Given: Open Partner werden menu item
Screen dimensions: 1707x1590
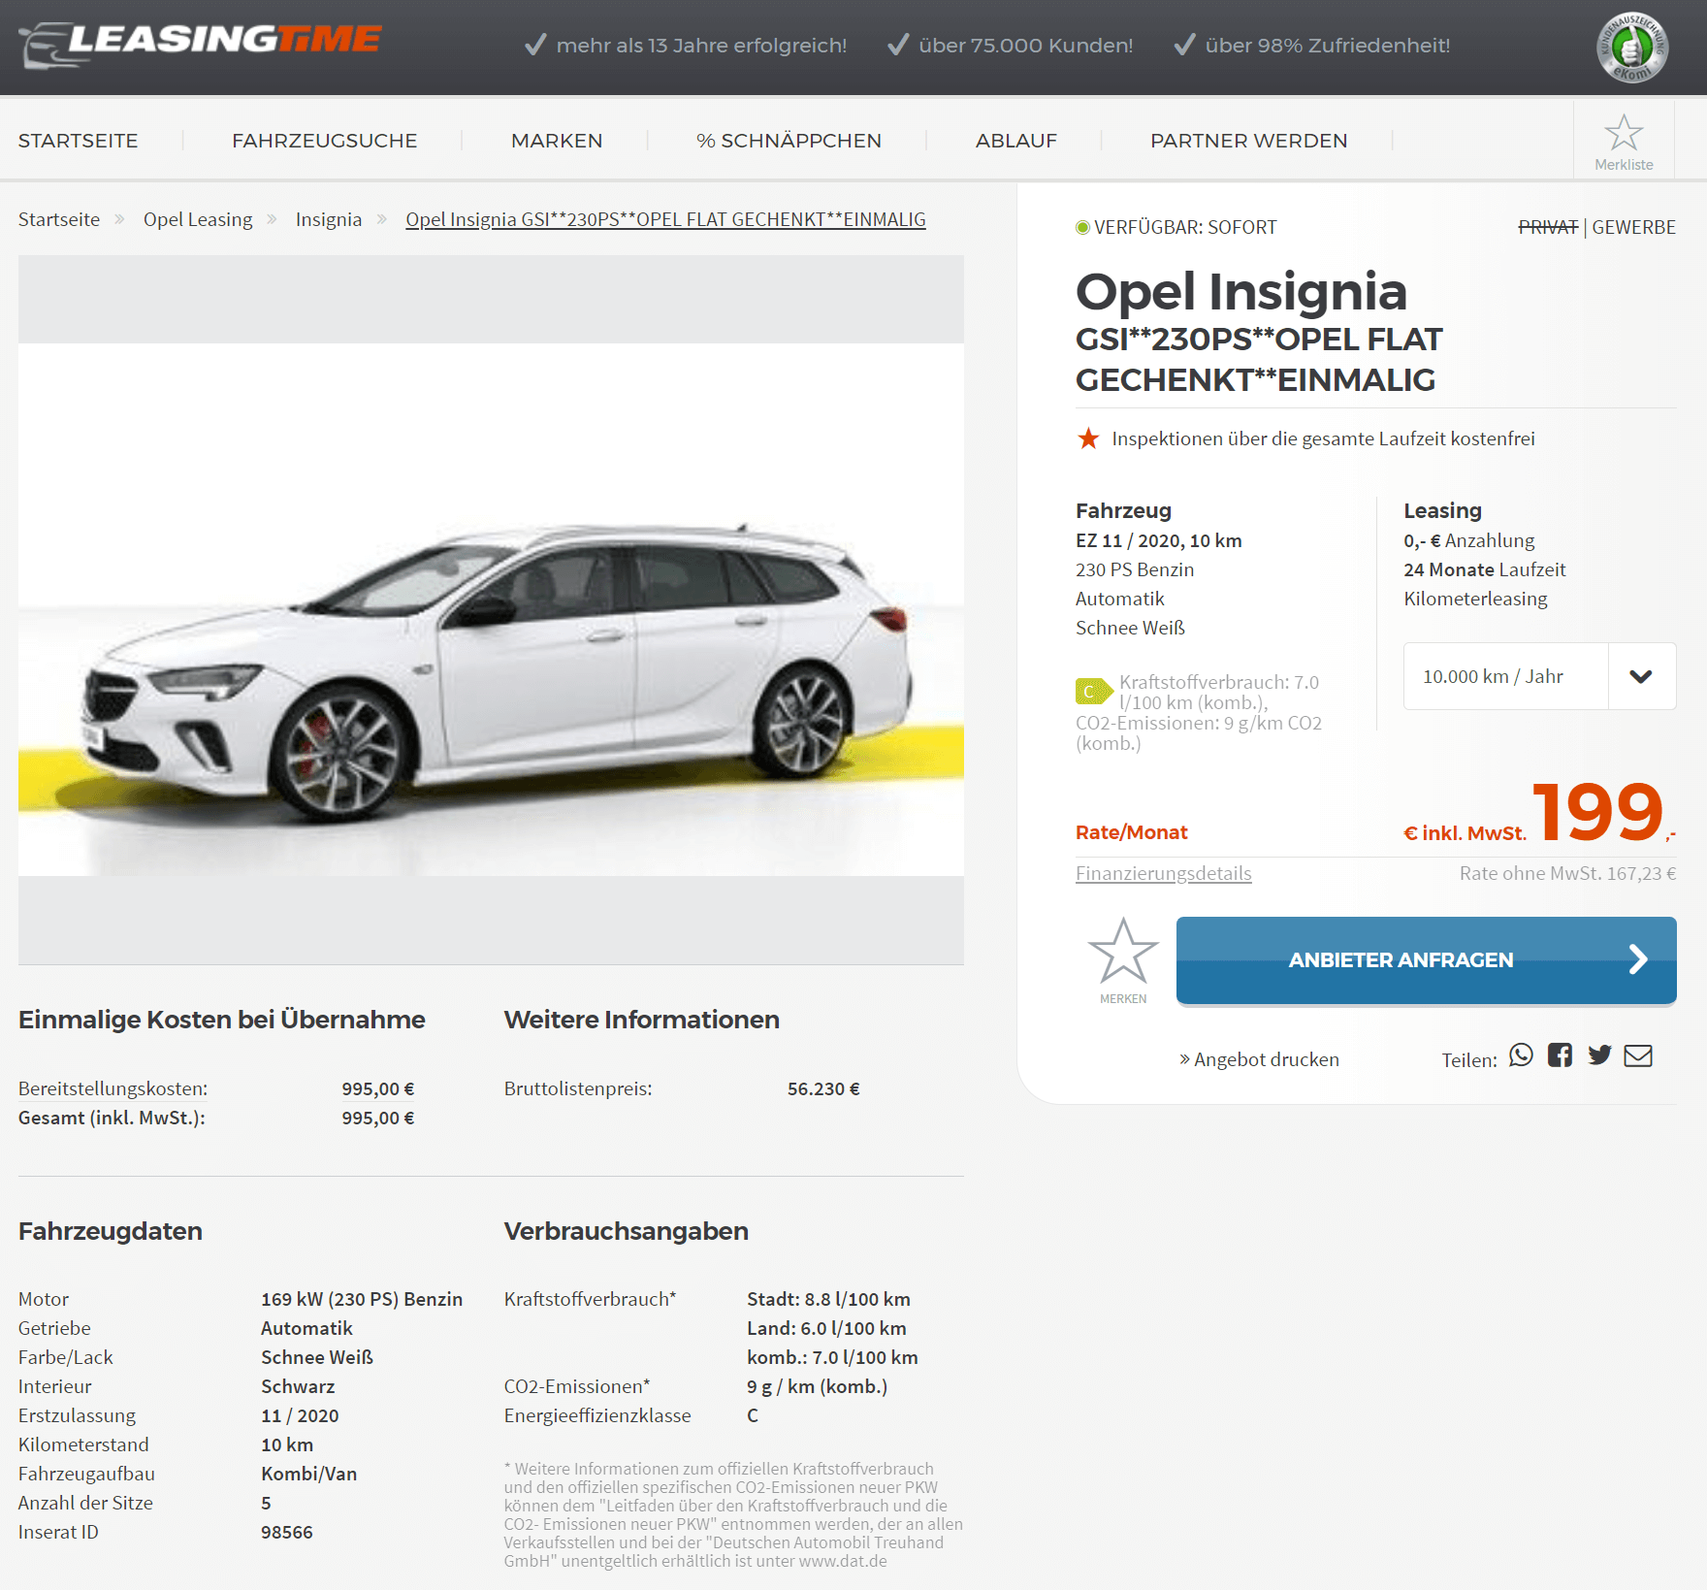Looking at the screenshot, I should pos(1249,141).
